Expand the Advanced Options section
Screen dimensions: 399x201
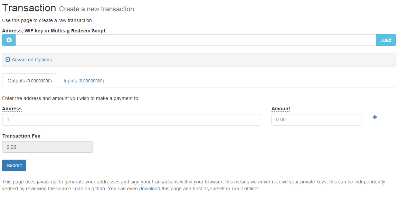(x=28, y=59)
